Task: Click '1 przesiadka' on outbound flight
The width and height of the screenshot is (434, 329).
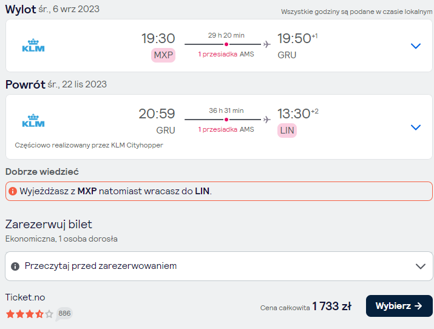Action: click(x=217, y=54)
